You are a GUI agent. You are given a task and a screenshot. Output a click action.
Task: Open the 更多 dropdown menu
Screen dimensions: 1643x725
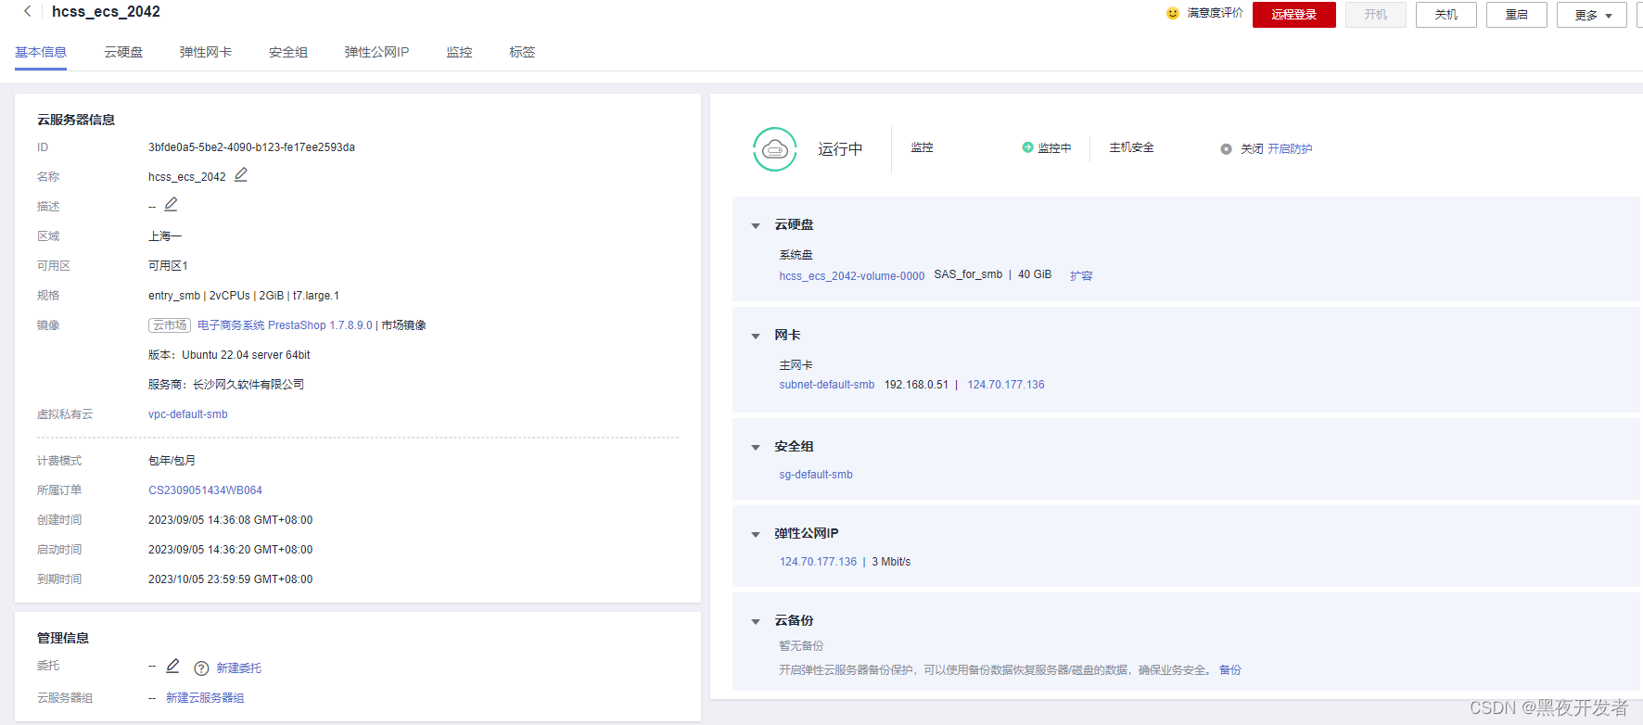click(1592, 15)
